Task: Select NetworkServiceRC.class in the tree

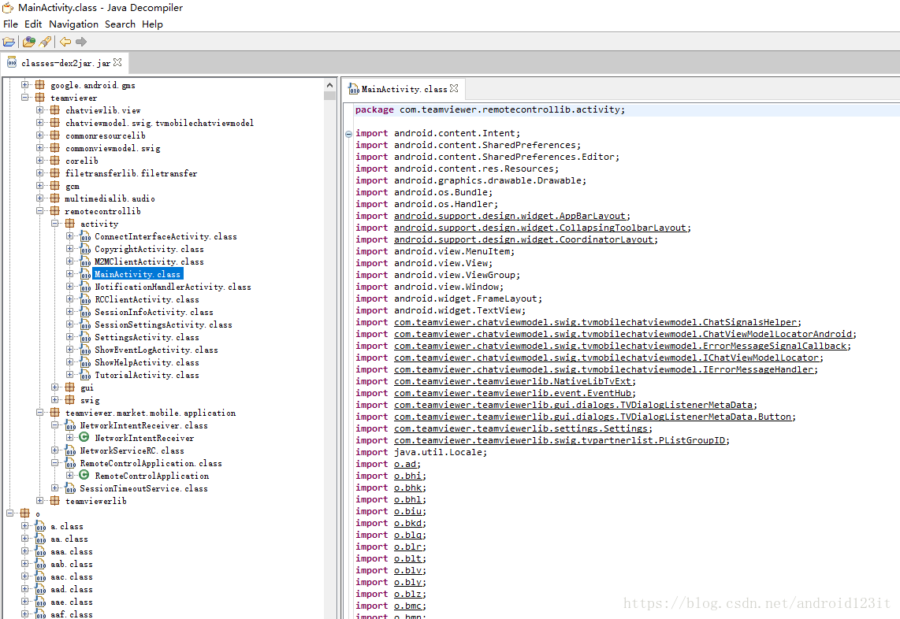Action: [132, 450]
